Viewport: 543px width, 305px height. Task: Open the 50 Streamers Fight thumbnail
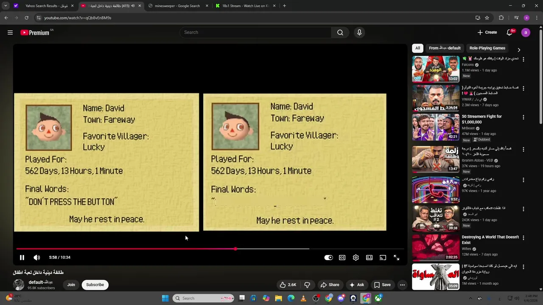pyautogui.click(x=435, y=127)
